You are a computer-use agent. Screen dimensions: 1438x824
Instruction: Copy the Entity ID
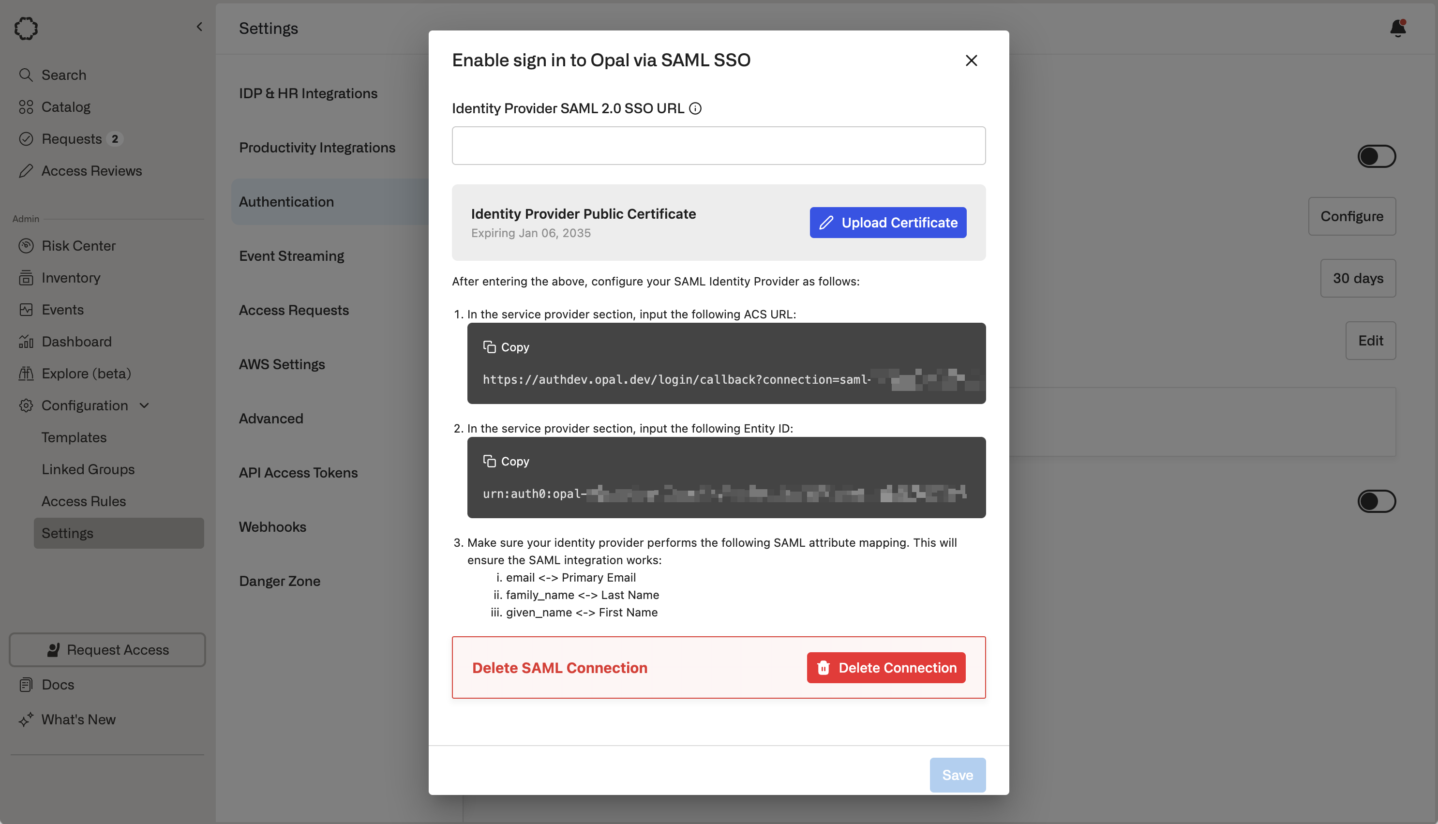pyautogui.click(x=506, y=461)
